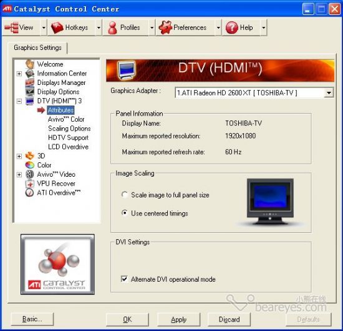This screenshot has width=343, height=331.
Task: Open the Hotkeys dropdown arrow
Action: [99, 27]
